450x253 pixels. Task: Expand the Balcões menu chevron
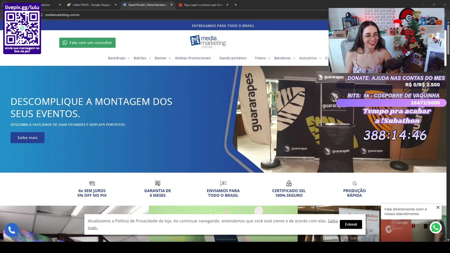(149, 58)
